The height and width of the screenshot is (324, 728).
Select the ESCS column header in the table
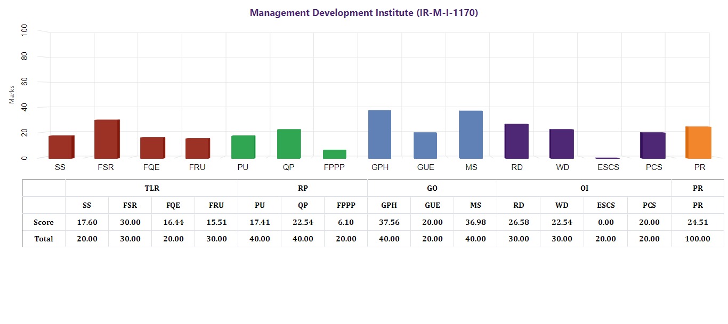click(x=606, y=205)
